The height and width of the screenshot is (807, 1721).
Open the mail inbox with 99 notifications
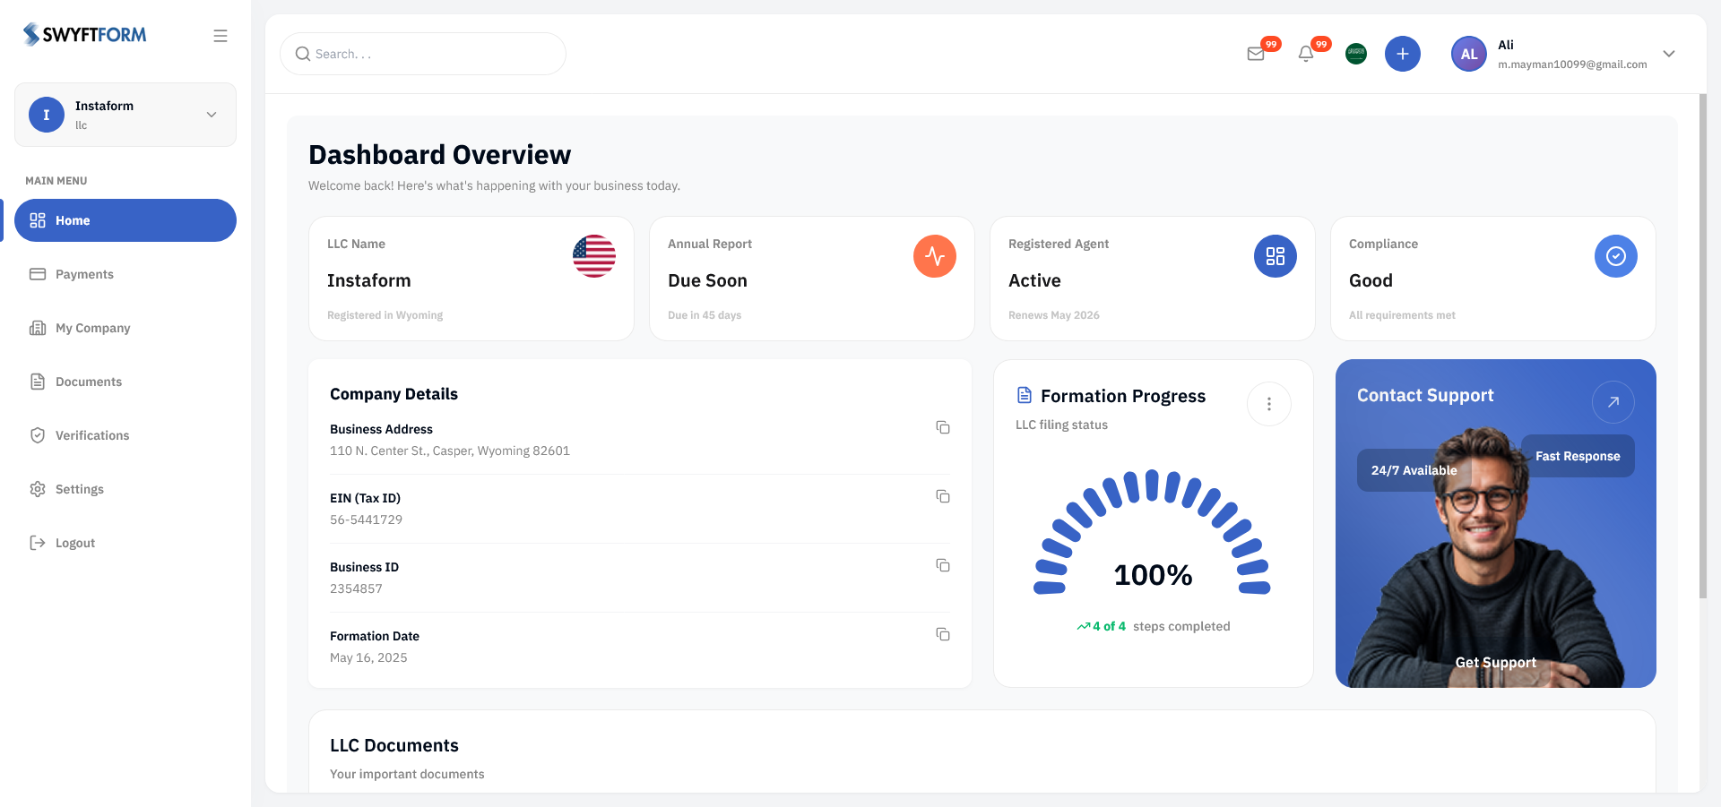[x=1255, y=54]
